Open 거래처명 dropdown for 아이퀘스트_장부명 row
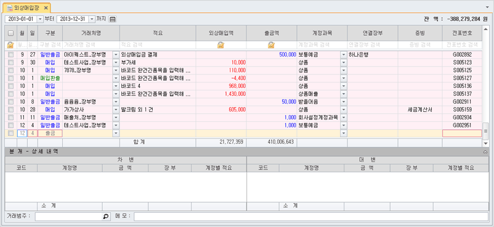The image size is (494, 227). click(x=116, y=55)
